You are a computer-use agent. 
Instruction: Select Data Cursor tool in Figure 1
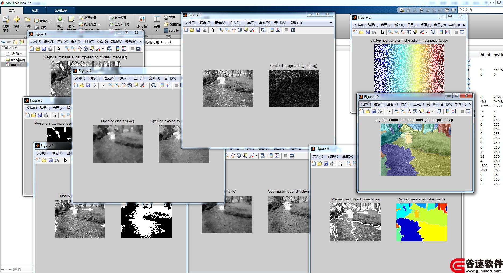(x=246, y=30)
